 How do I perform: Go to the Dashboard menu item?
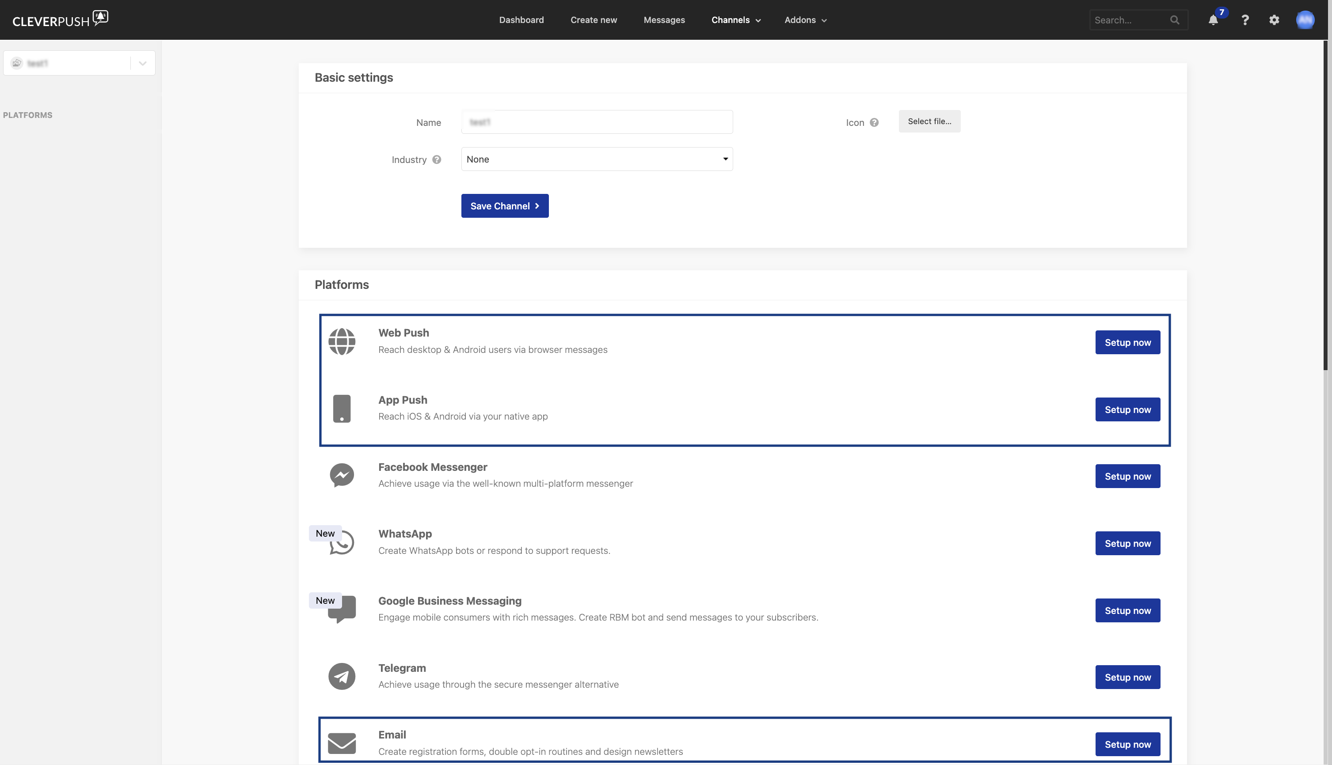coord(521,20)
